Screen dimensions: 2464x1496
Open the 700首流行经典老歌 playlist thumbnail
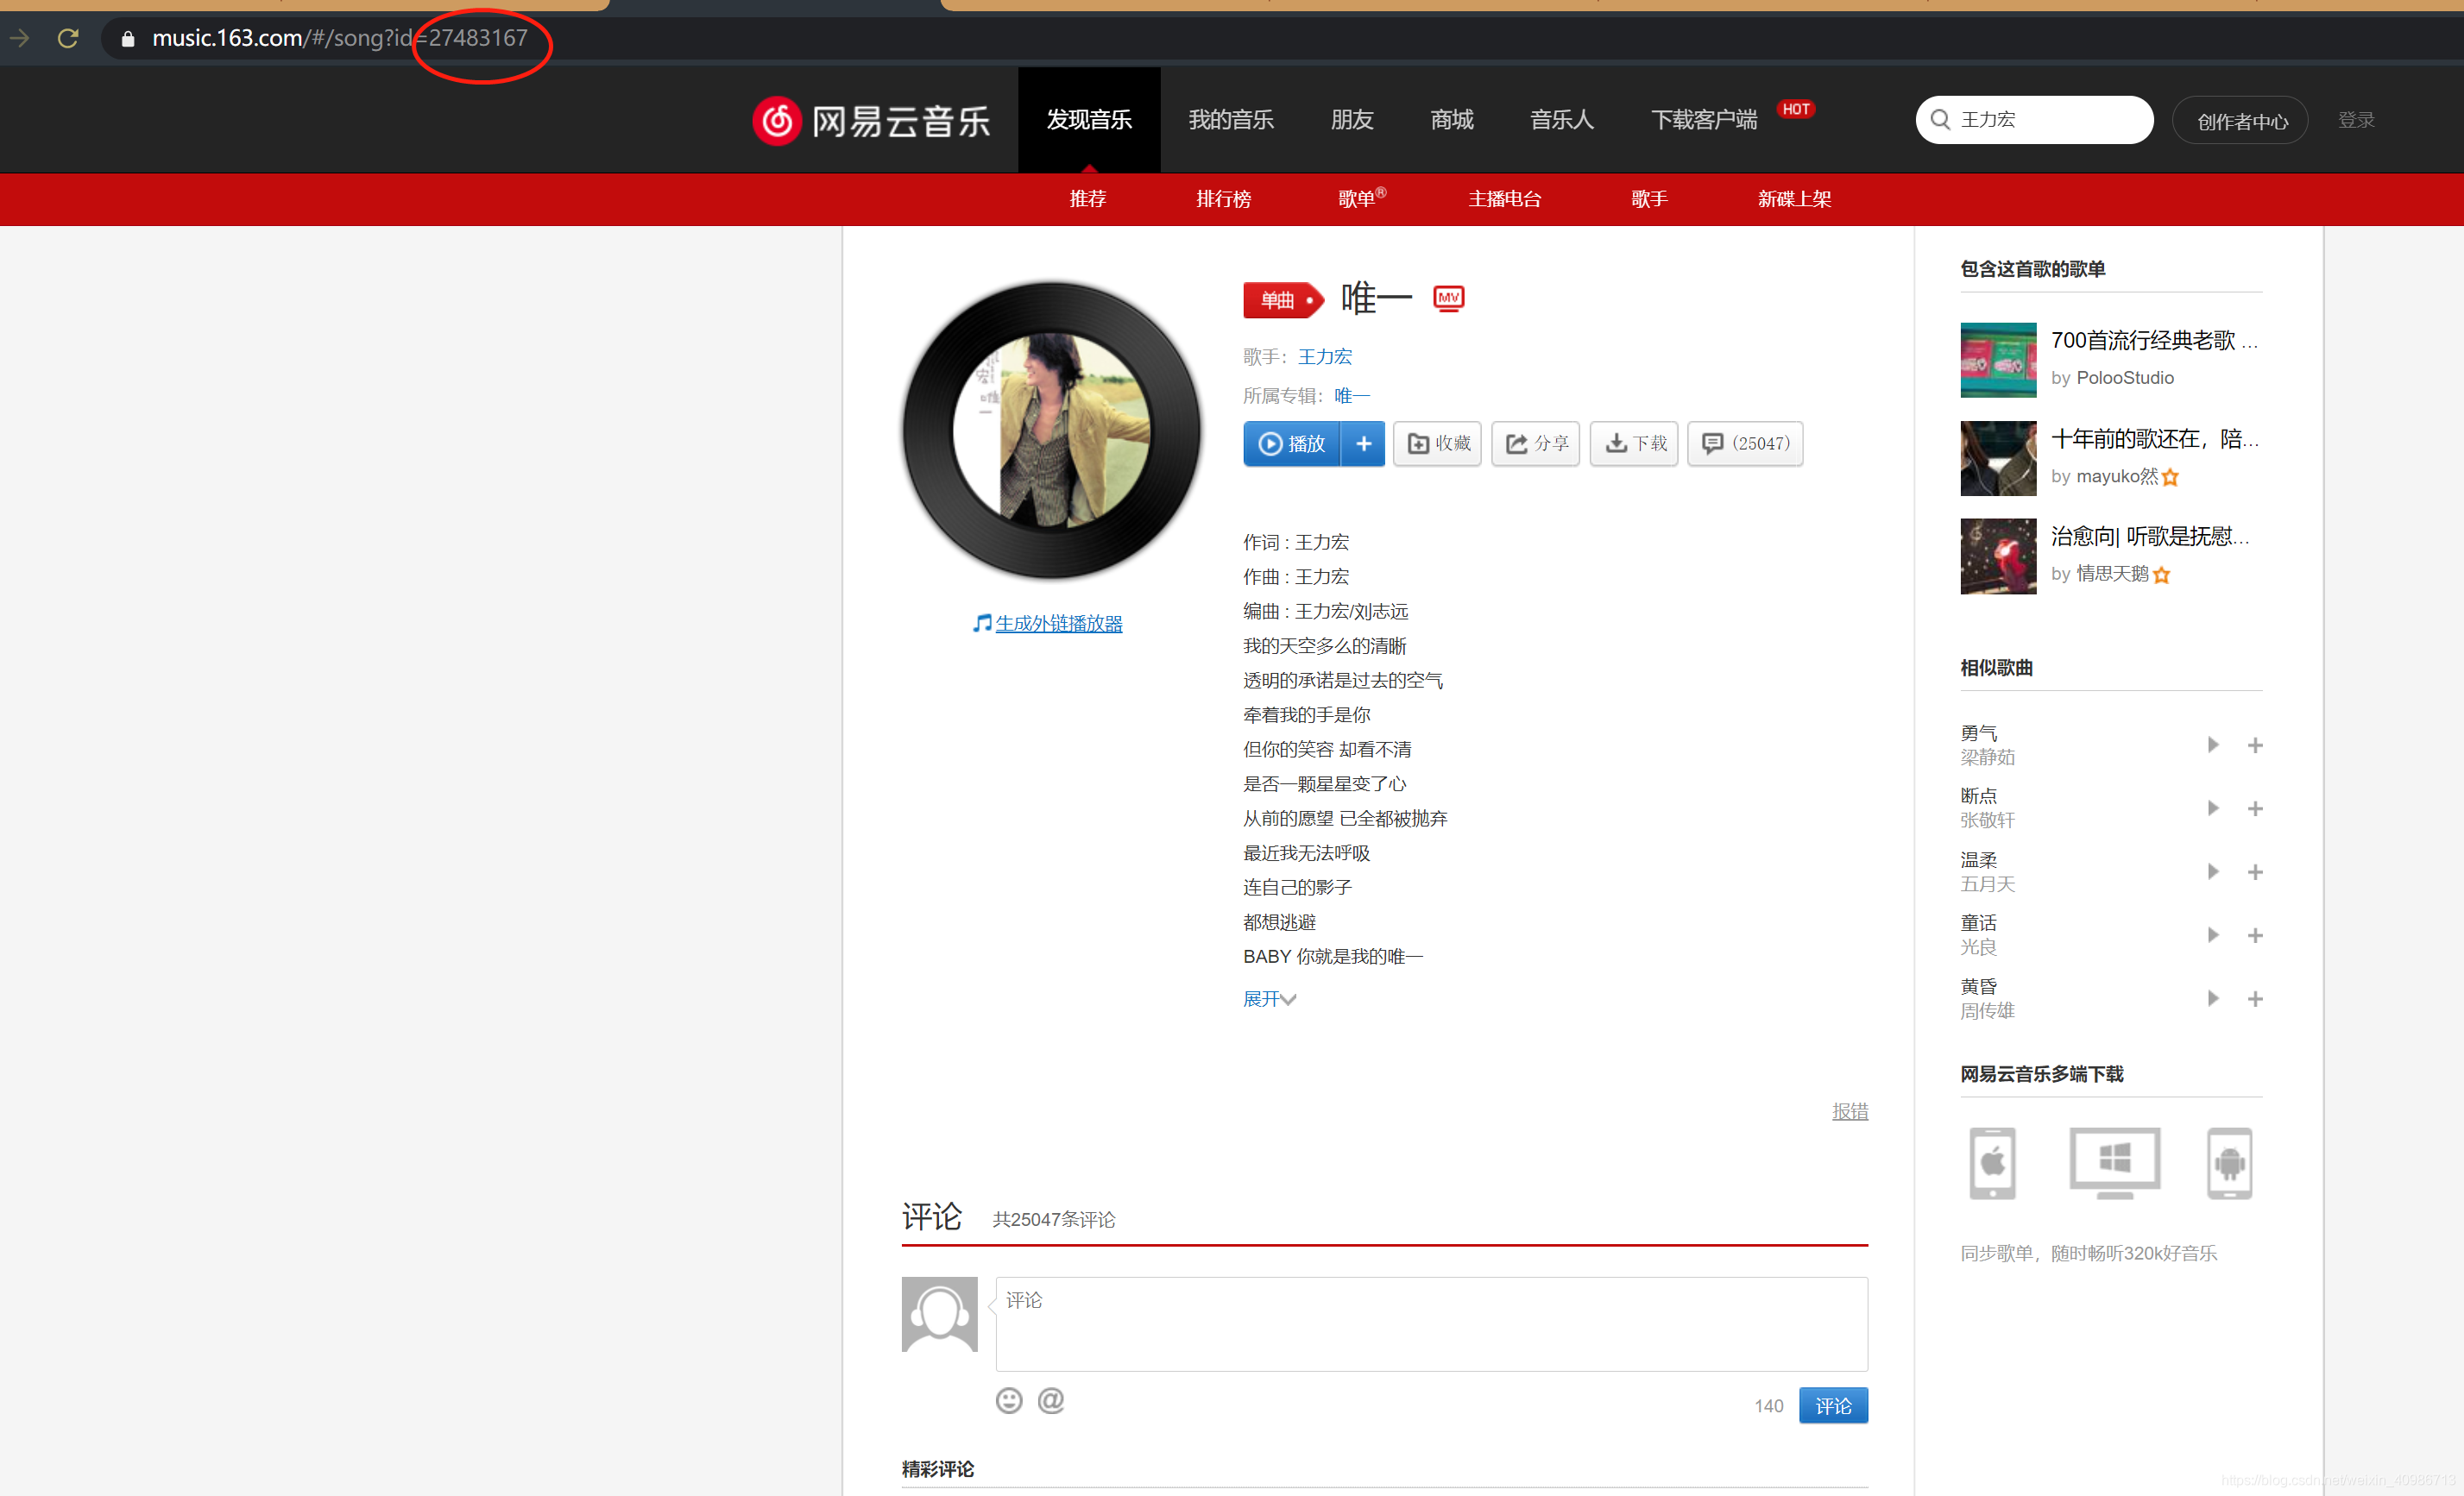click(1997, 360)
